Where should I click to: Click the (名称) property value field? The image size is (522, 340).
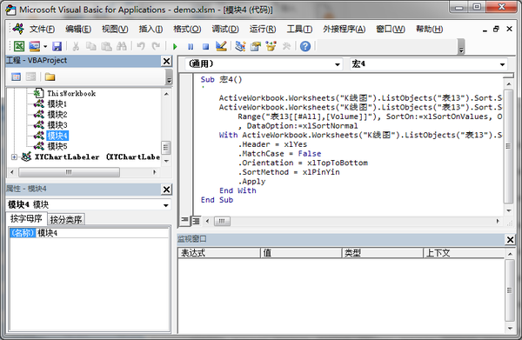[x=103, y=233]
